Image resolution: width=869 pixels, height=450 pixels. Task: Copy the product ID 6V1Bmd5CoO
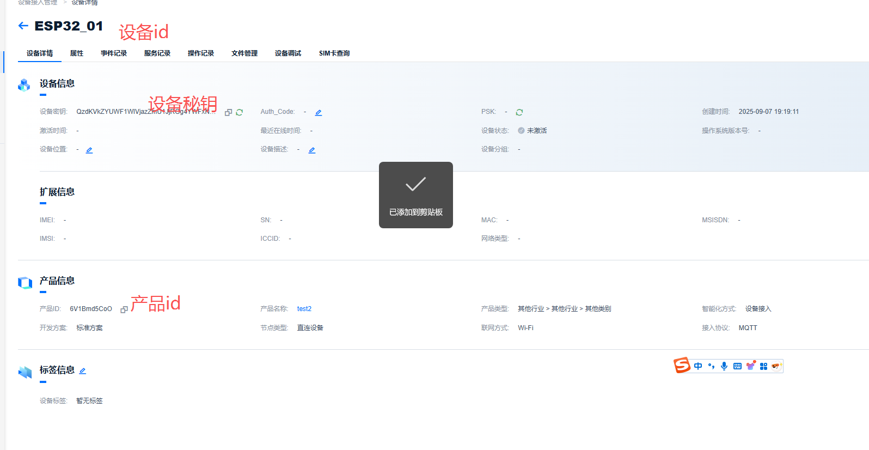coord(124,309)
